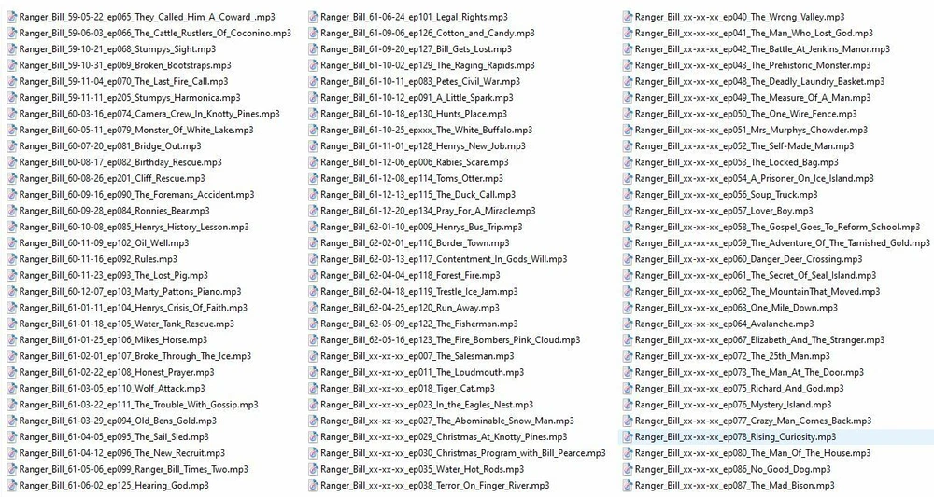Select the icon next to Oil_Well.mp3

click(x=10, y=243)
